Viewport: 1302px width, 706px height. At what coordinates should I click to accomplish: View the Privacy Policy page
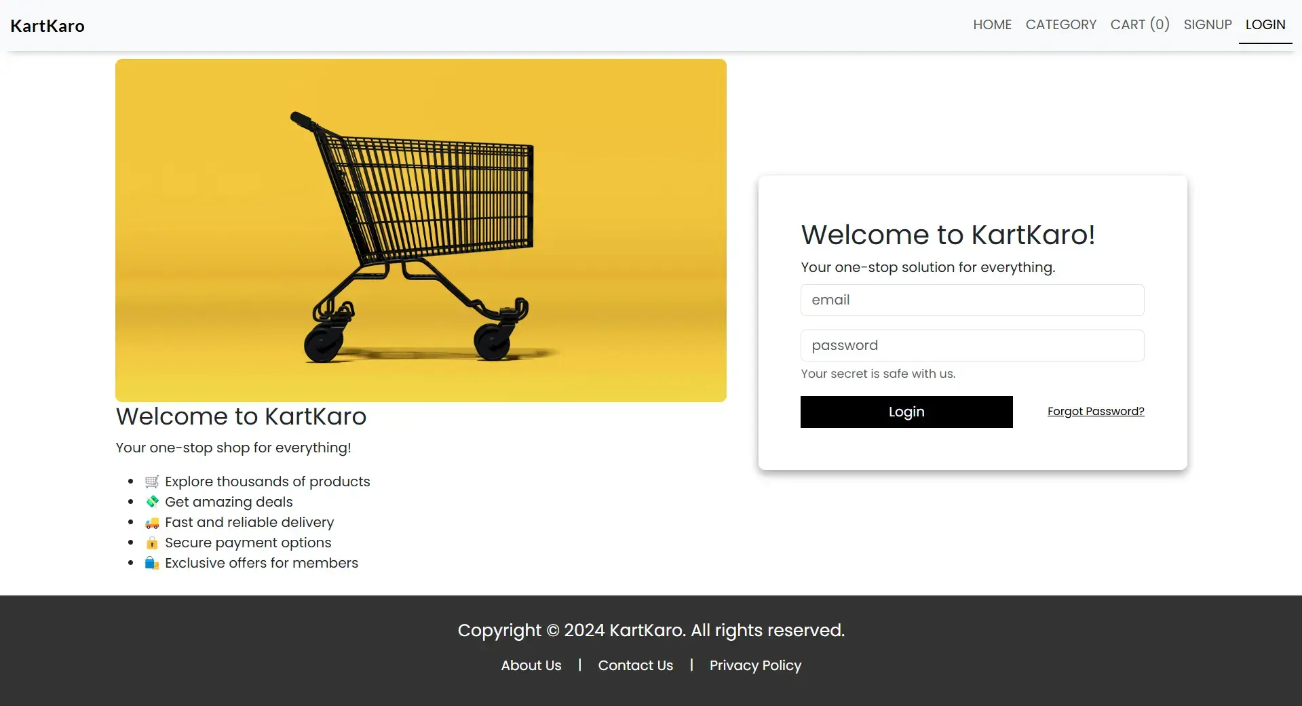(x=754, y=665)
